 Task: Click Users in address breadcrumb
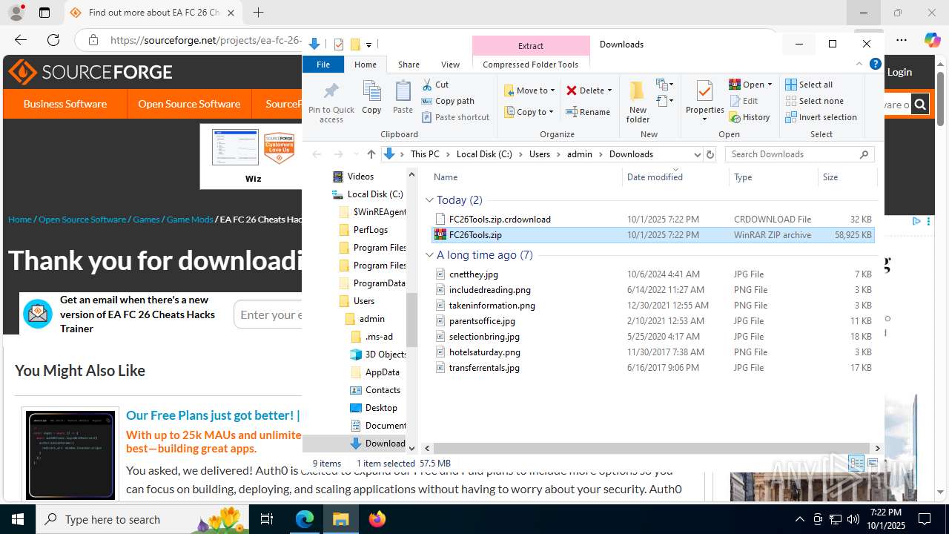click(540, 154)
